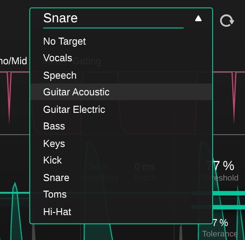Screen dimensions: 245x240
Task: Select Bass in the target list
Action: [x=121, y=126]
